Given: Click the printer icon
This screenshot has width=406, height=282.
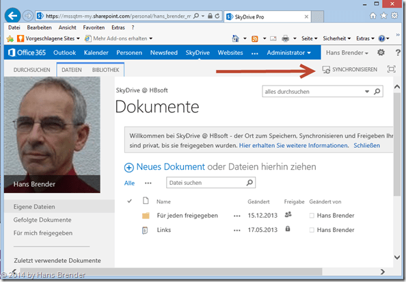Looking at the screenshot, I should [285, 38].
